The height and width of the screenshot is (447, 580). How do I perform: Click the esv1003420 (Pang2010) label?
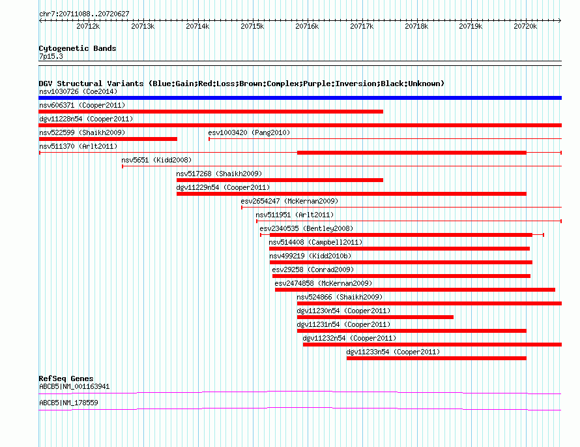(x=249, y=132)
